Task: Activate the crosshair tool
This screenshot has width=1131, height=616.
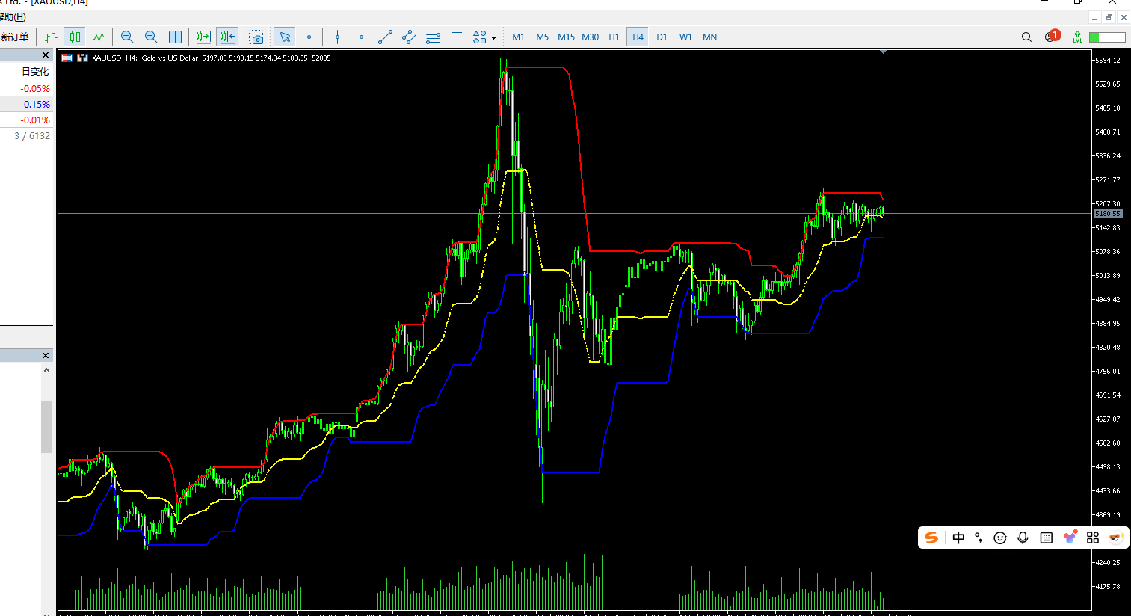Action: coord(309,37)
